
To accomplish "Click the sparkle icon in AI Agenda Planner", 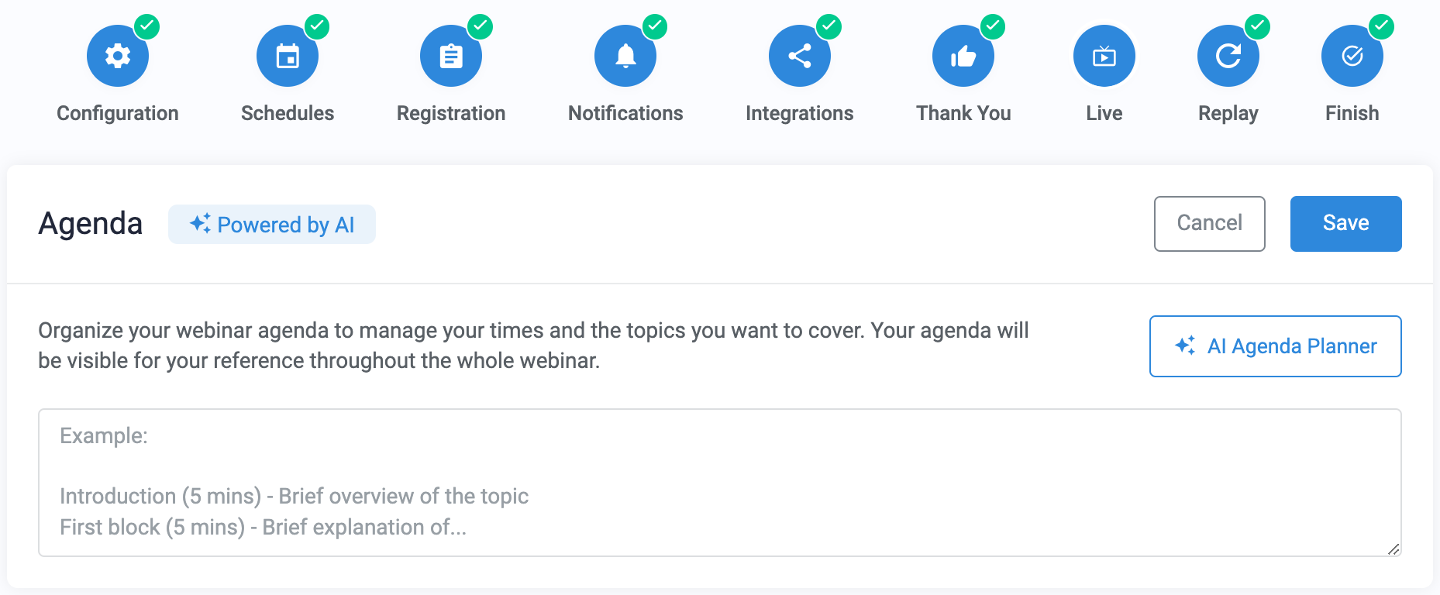I will [x=1185, y=346].
